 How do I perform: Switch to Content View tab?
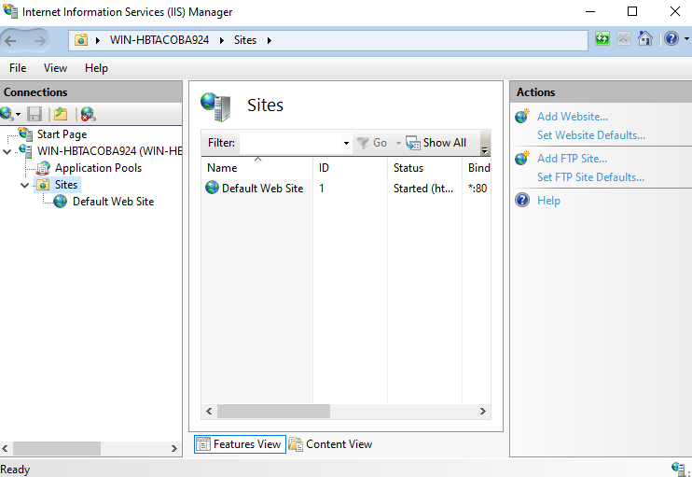click(331, 444)
